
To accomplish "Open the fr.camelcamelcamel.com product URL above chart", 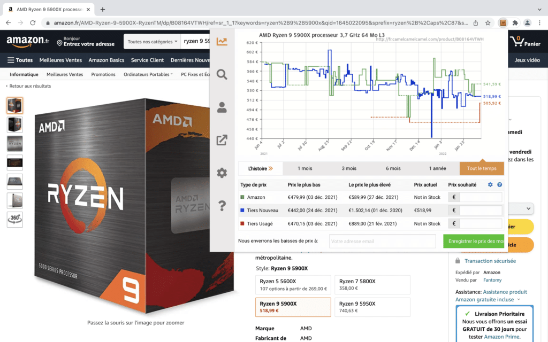I will (x=430, y=39).
